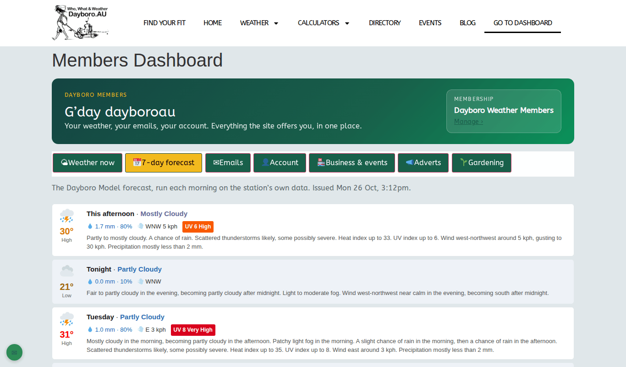Switch to the Gardening tab
Viewport: 626px width, 367px height.
[482, 163]
